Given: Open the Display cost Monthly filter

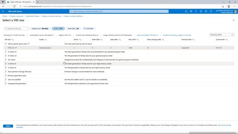Looking at the screenshot, I should (40, 29).
